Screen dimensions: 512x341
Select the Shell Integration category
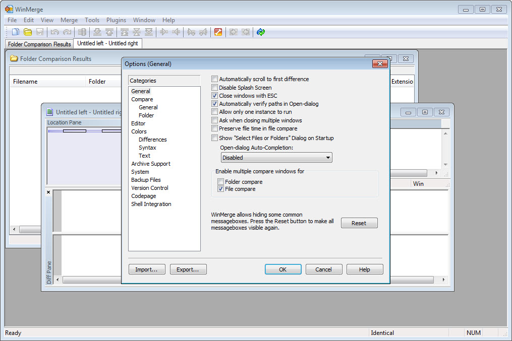click(x=151, y=204)
